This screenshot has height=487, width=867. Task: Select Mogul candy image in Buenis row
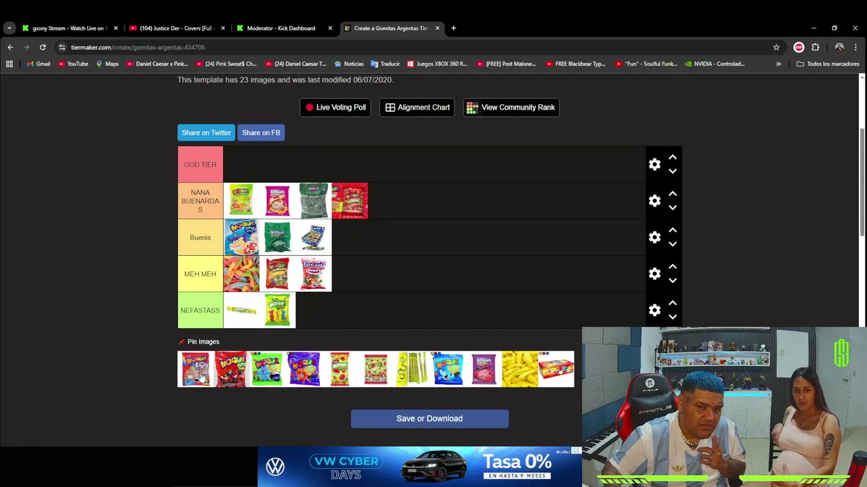[x=241, y=237]
